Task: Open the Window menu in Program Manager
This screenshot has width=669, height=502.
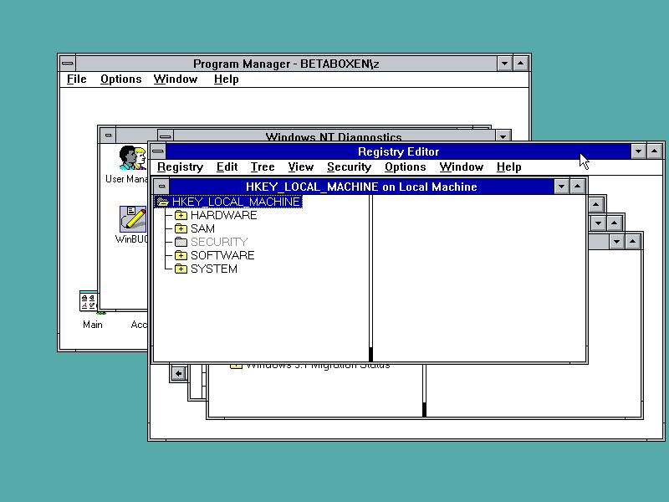Action: tap(176, 79)
